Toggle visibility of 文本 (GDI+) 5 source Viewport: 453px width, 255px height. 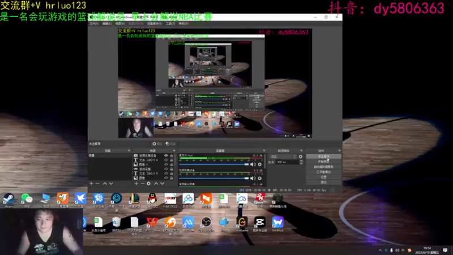pos(166,173)
